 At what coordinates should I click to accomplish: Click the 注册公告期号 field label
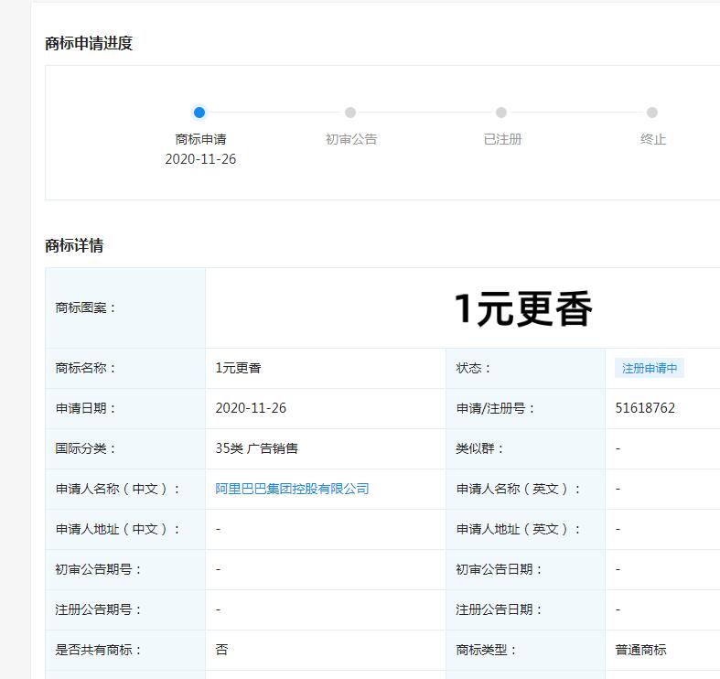[x=98, y=609]
